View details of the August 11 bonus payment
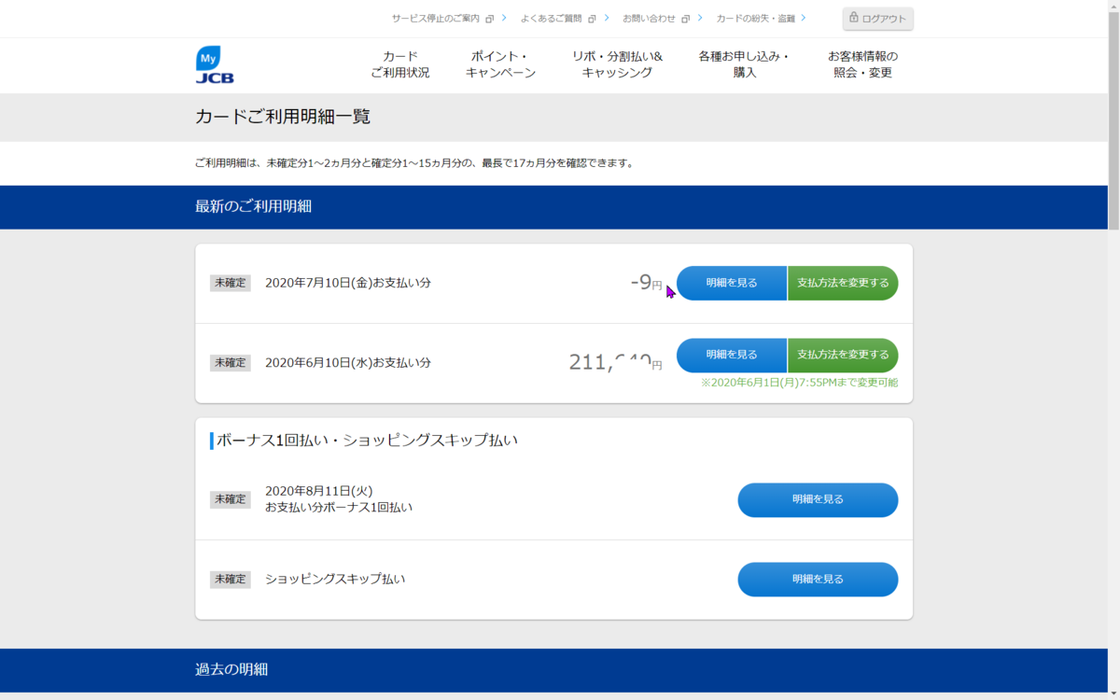The width and height of the screenshot is (1120, 700). coord(818,499)
